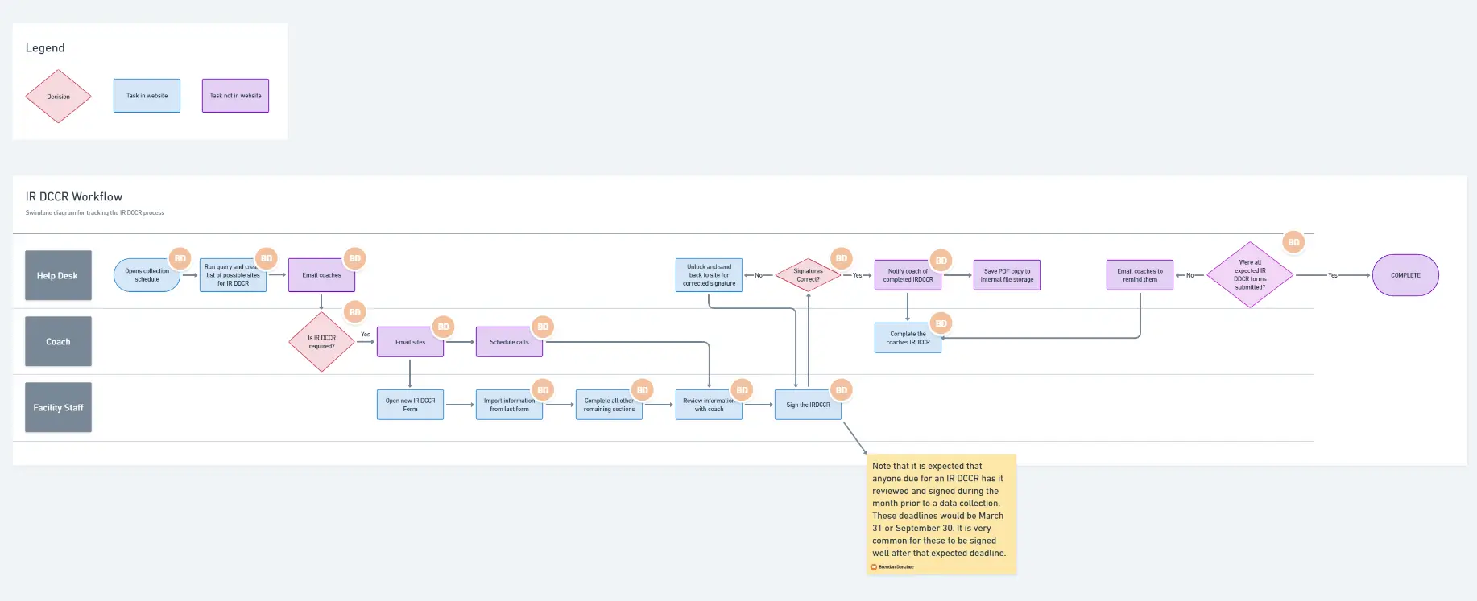Image resolution: width=1477 pixels, height=601 pixels.
Task: Select the pink Decision diamond in the Legend
Action: click(58, 97)
